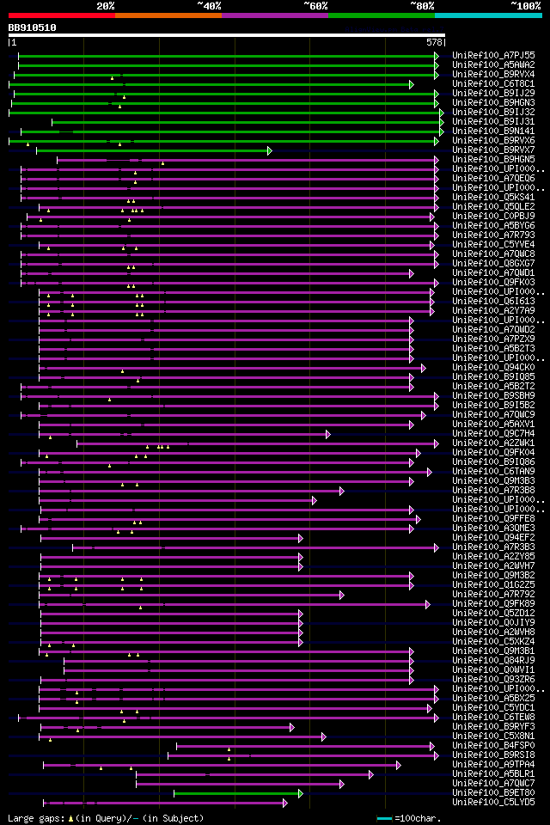Select hit UniRef100_Q8GXG7
This screenshot has height=825, width=550.
pyautogui.click(x=493, y=264)
